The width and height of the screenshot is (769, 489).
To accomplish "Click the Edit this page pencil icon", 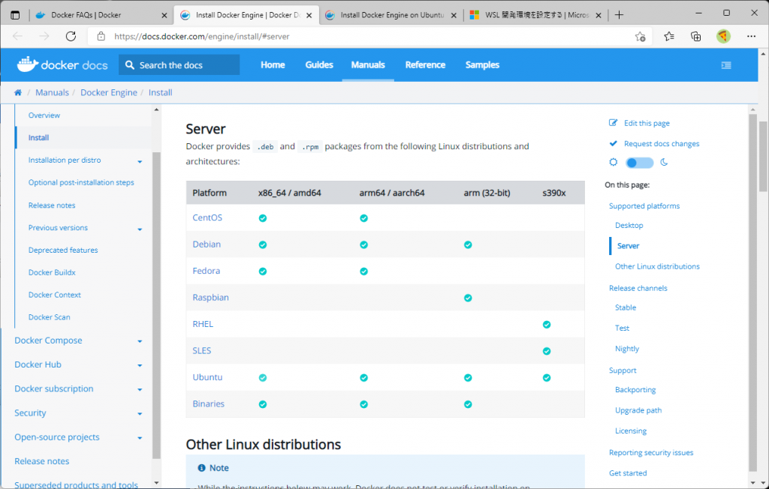I will (613, 122).
